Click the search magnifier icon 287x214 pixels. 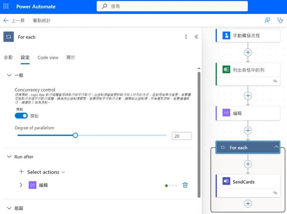(104, 6)
